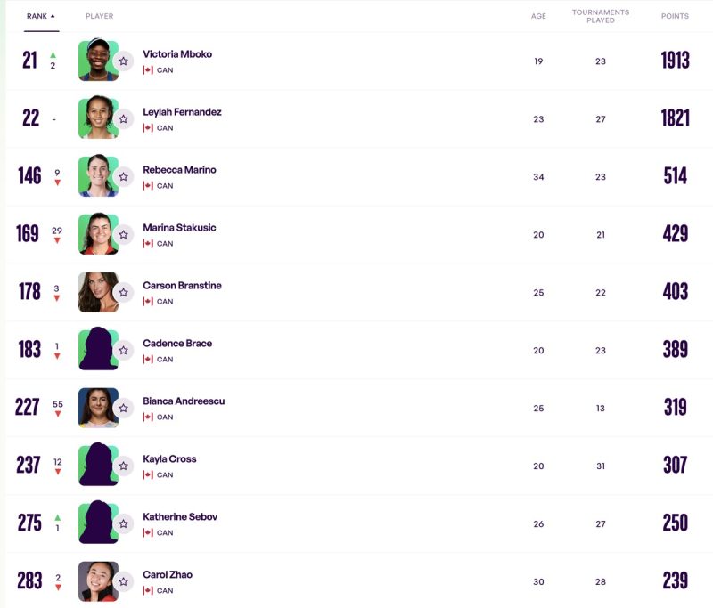Click the Tournaments Played column header
This screenshot has width=713, height=608.
coord(601,16)
